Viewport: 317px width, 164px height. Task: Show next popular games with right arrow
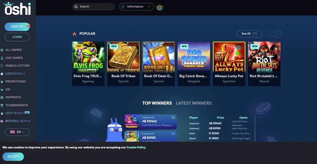point(278,34)
